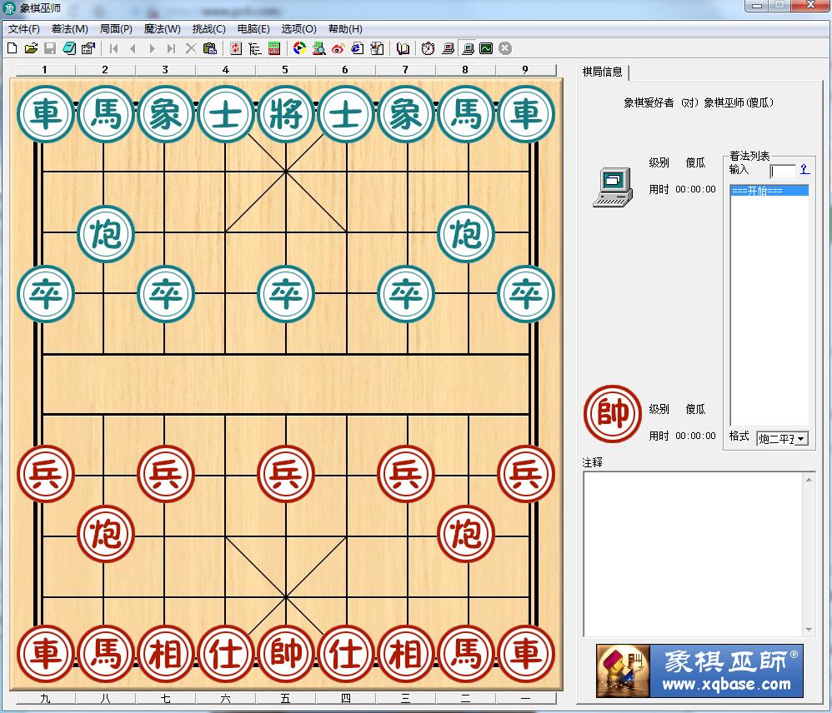Open the opening book icon on the toolbar

(x=401, y=48)
